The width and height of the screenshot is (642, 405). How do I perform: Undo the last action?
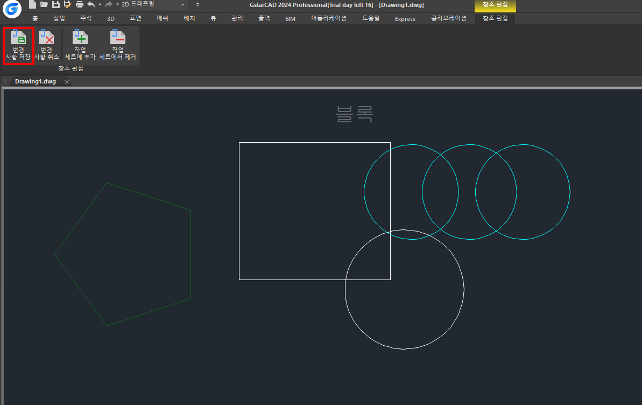(91, 4)
